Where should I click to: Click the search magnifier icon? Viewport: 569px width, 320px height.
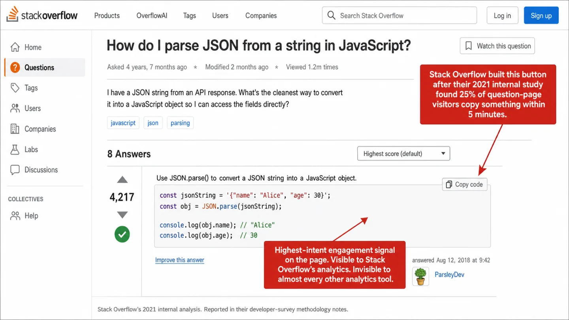[x=332, y=15]
